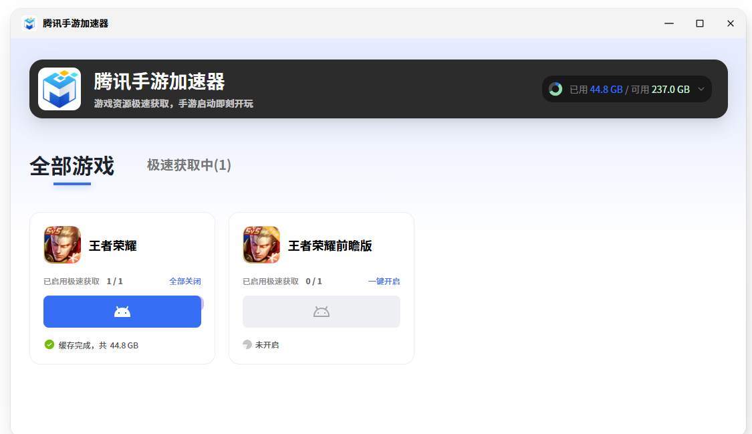Click the 王者荣耀 game title
The image size is (752, 434).
point(113,245)
